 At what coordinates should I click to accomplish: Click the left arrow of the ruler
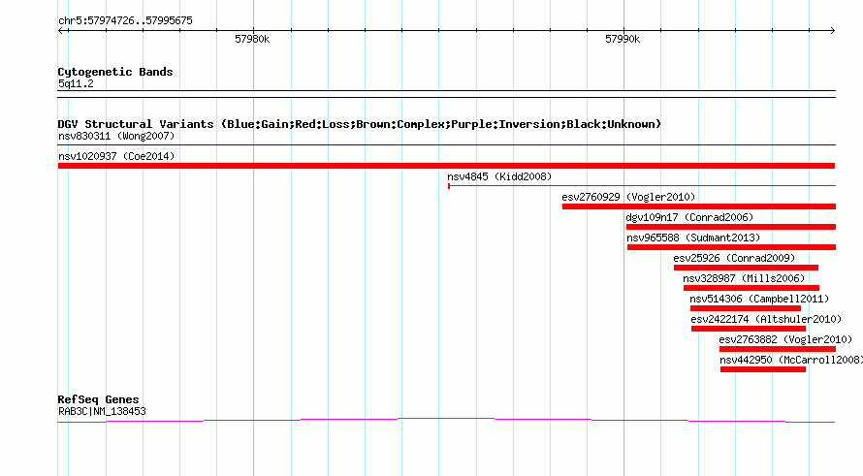(x=61, y=30)
